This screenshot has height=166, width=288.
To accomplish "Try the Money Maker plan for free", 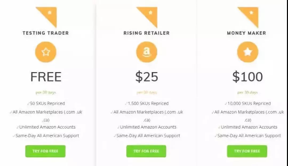I will pos(247,151).
